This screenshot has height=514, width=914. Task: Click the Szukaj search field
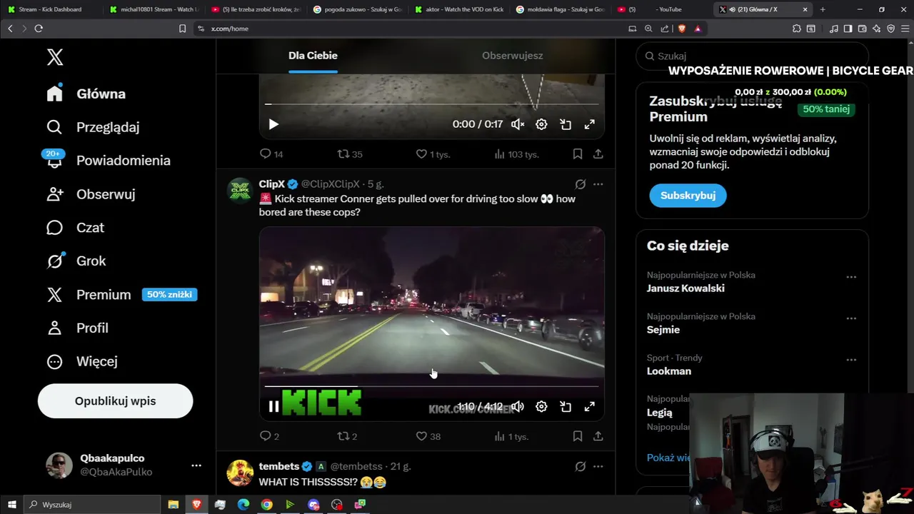752,56
